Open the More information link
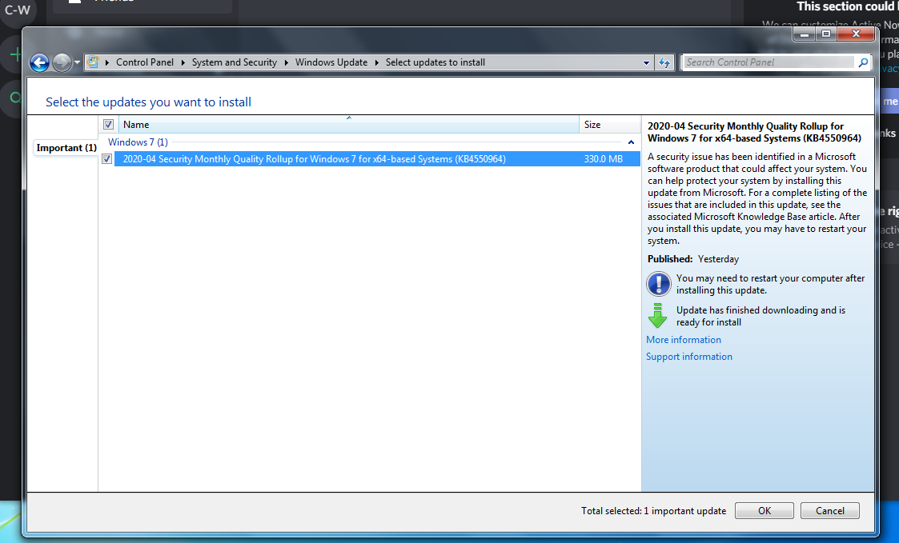This screenshot has width=899, height=543. [x=684, y=340]
